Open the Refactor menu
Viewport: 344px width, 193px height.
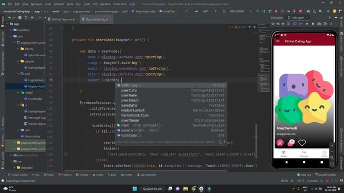click(59, 4)
